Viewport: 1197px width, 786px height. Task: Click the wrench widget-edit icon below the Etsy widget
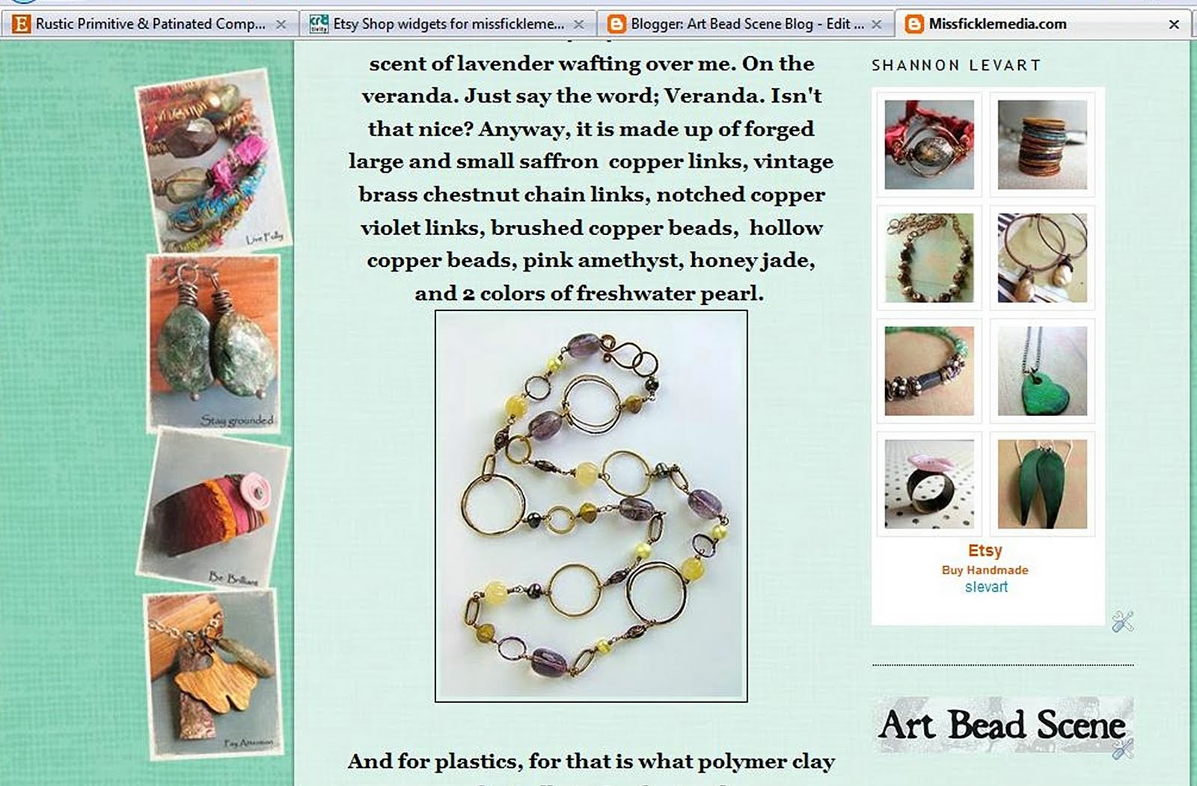click(1122, 621)
